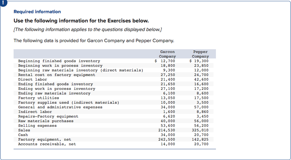Click the 'Sales' row label
Image resolution: width=291 pixels, height=160 pixels.
click(24, 130)
